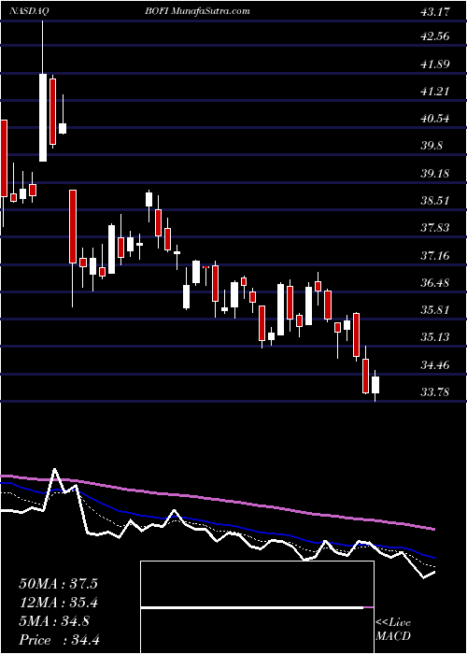Click the 5MA : 34.8 indicator value
Viewport: 467px width, 654px height.
coord(54,621)
